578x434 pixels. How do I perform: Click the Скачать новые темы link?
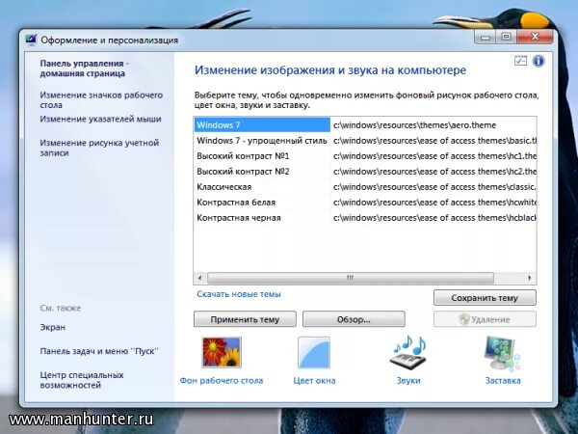pos(239,294)
